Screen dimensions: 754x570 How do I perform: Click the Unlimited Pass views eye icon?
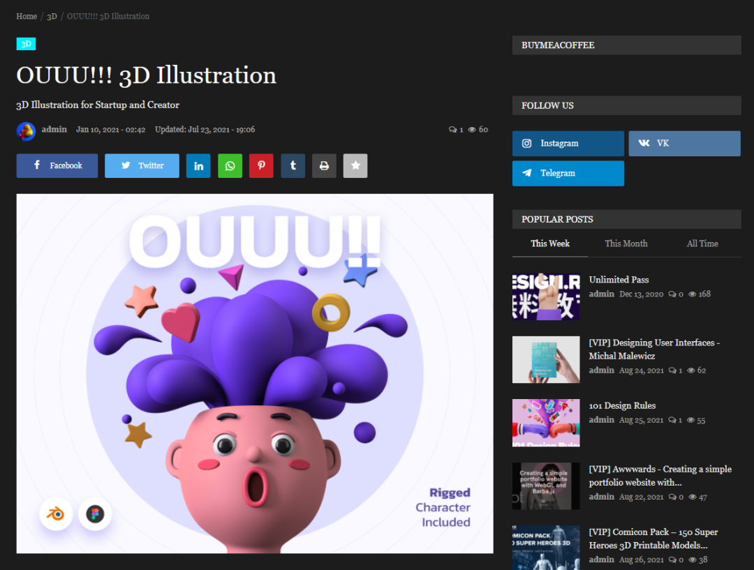693,294
